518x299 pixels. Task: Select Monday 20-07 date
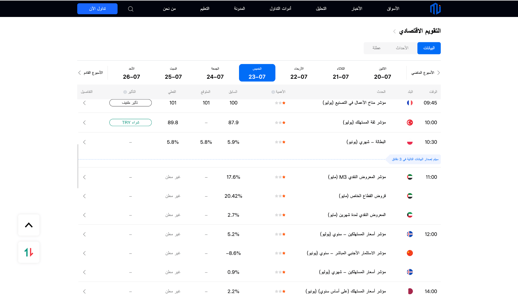point(382,73)
